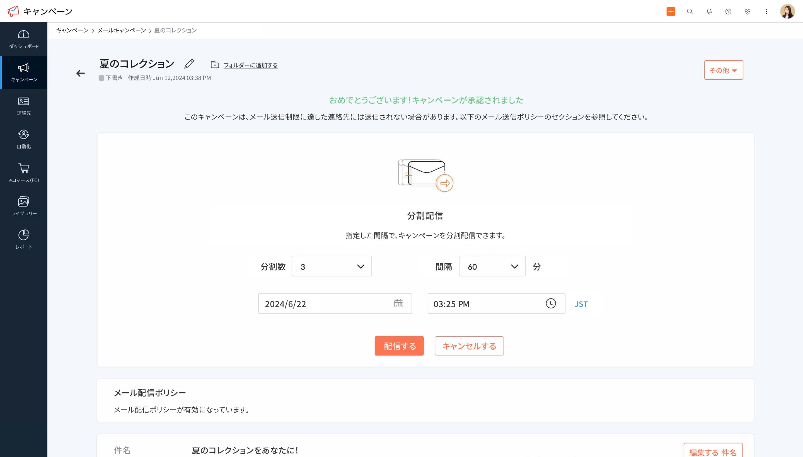Click キャンペーン breadcrumb link
The width and height of the screenshot is (803, 457).
(x=72, y=30)
